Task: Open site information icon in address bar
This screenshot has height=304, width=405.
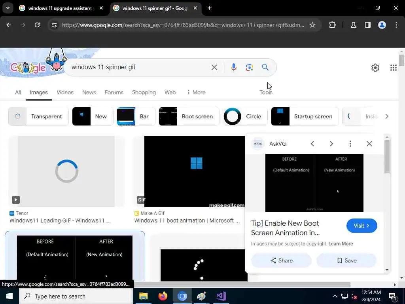Action: 54,25
